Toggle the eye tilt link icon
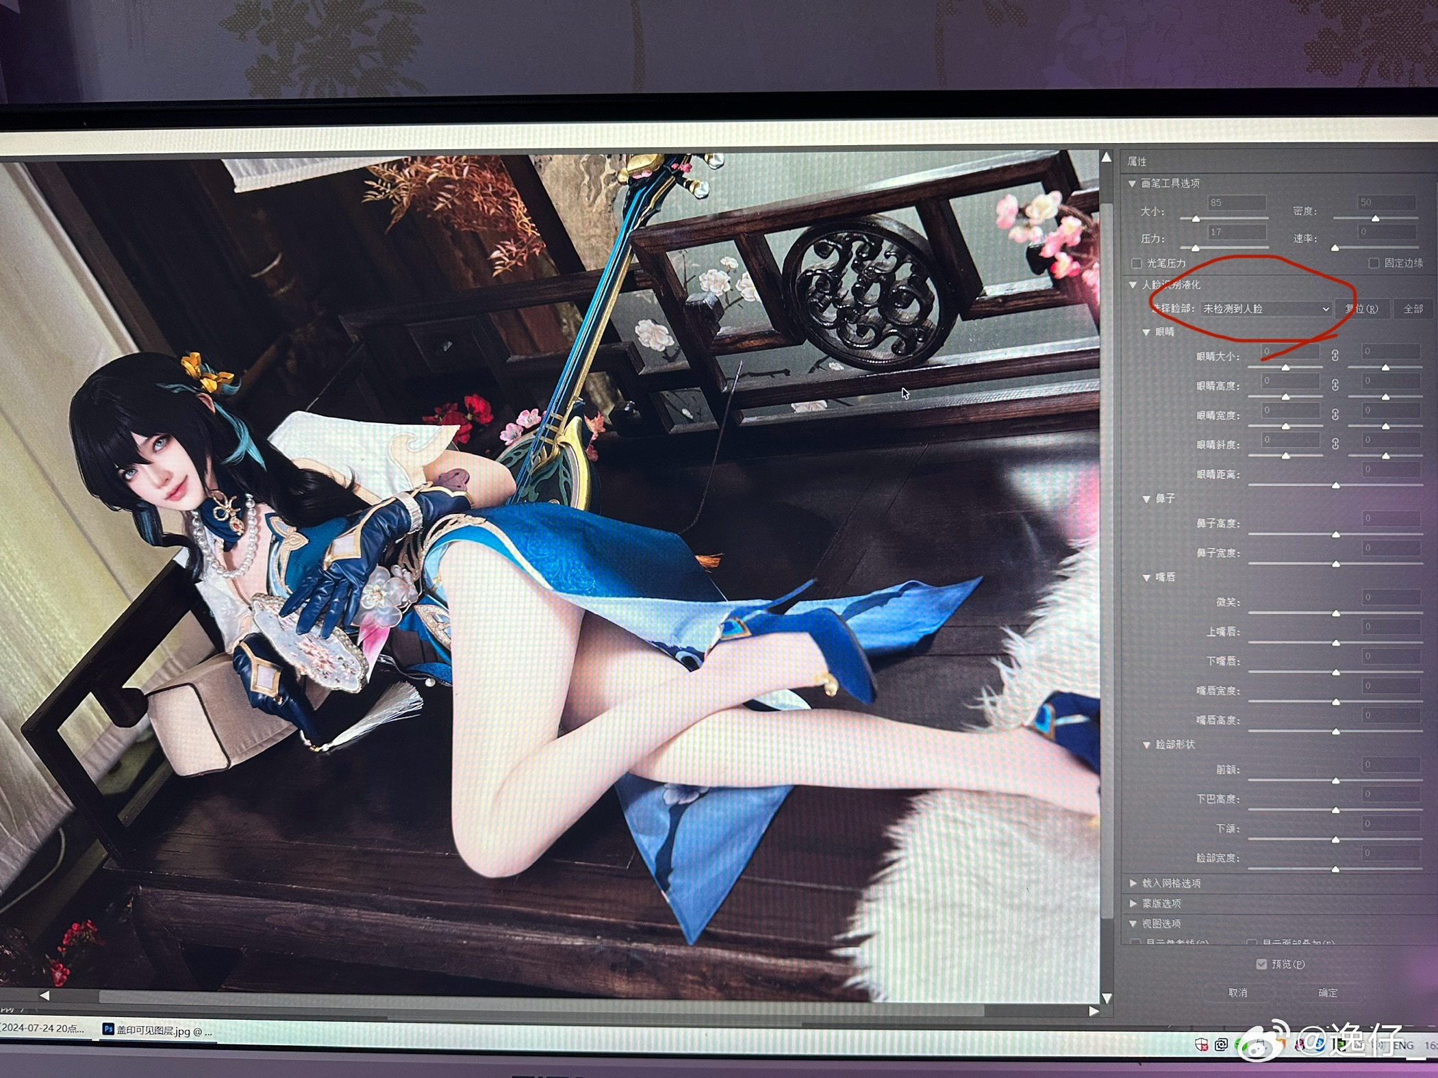 (x=1335, y=444)
